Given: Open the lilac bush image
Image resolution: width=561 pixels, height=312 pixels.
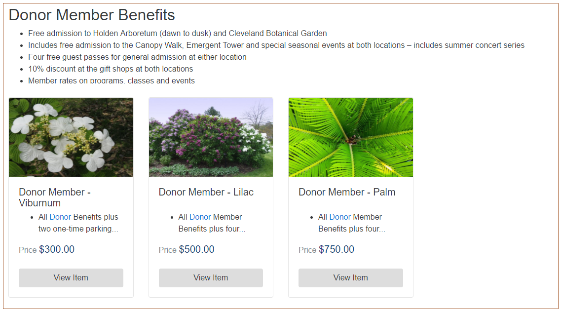Looking at the screenshot, I should click(211, 137).
